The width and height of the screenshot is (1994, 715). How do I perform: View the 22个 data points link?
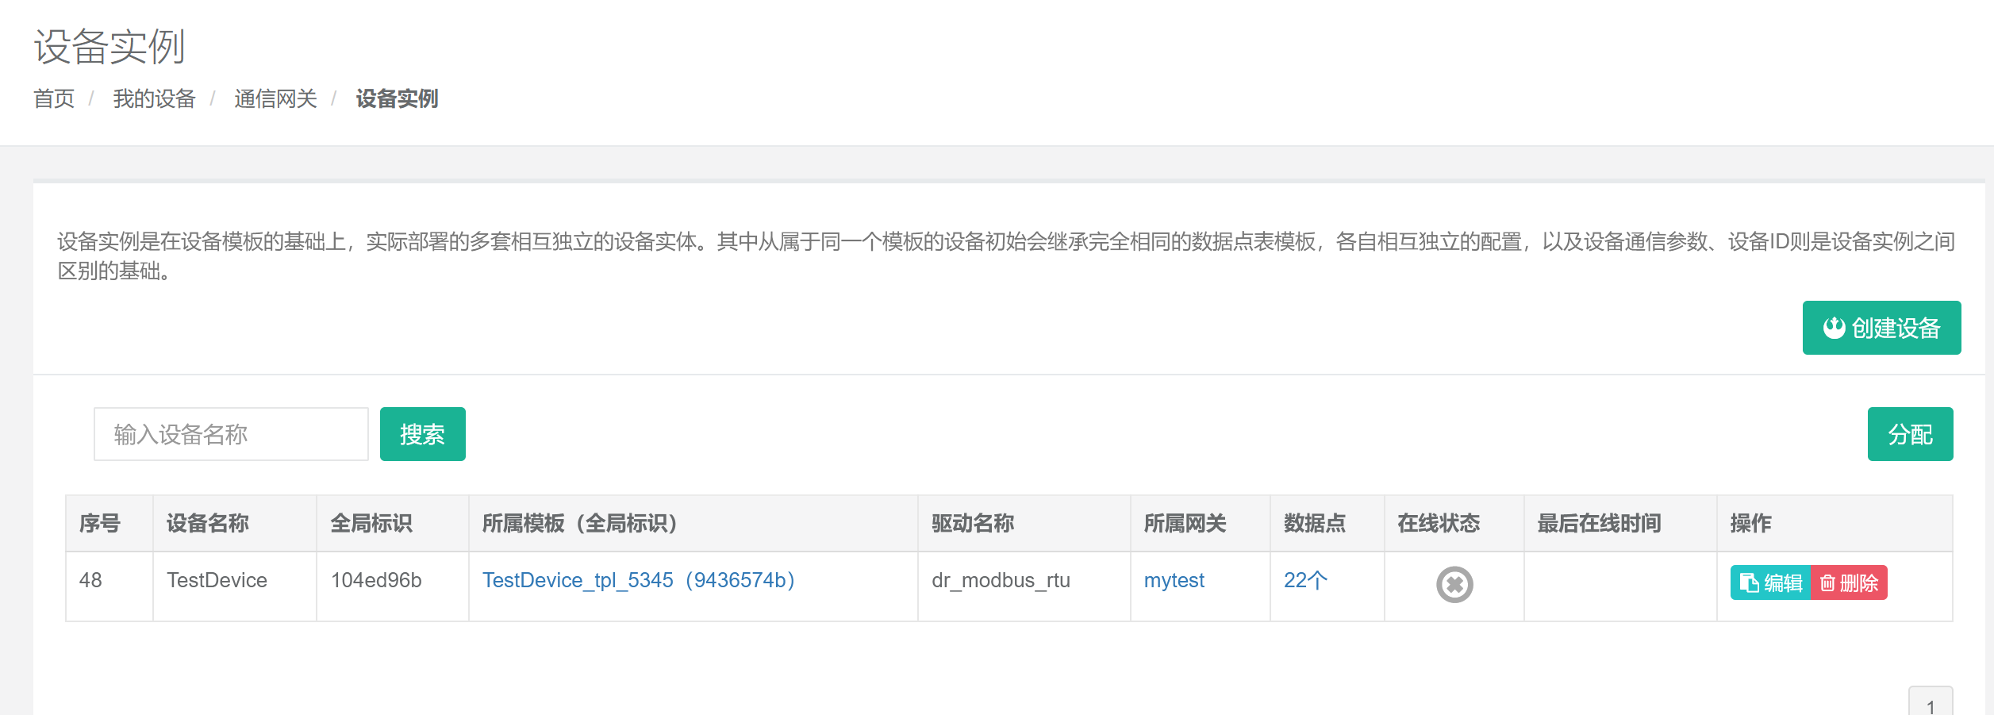pyautogui.click(x=1304, y=580)
